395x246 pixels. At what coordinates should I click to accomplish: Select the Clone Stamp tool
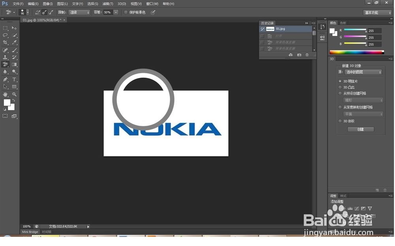(5, 57)
